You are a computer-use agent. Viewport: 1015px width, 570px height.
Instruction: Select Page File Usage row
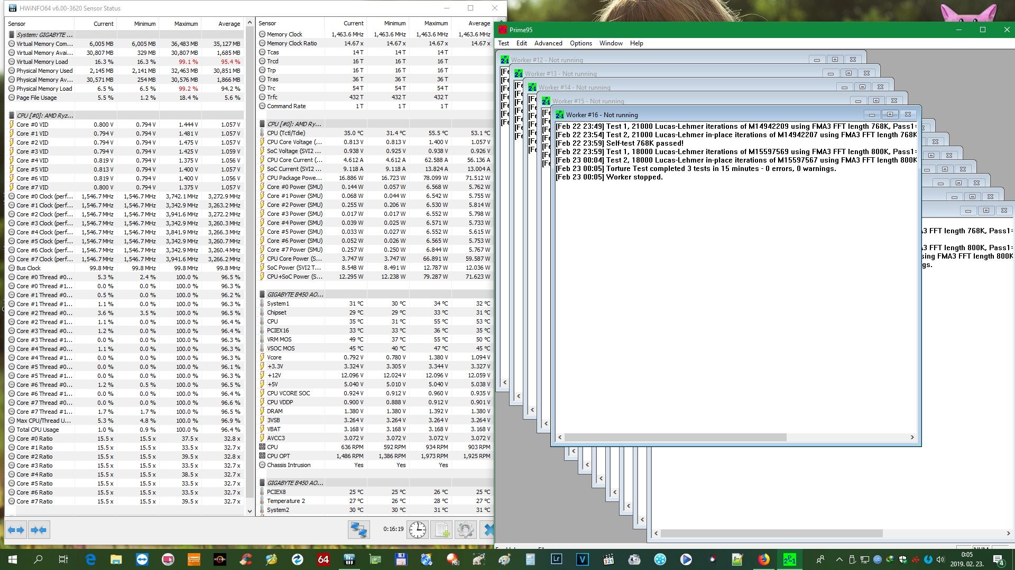125,98
